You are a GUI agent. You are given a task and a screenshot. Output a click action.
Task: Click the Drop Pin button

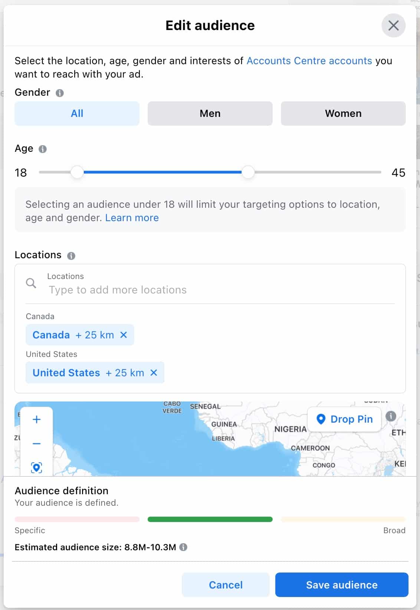pyautogui.click(x=344, y=419)
